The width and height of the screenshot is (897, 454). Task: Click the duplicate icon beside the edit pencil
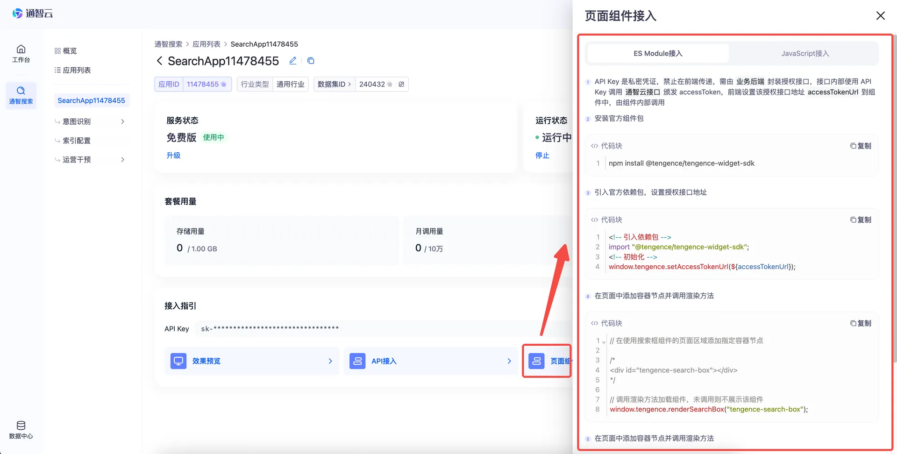tap(311, 61)
